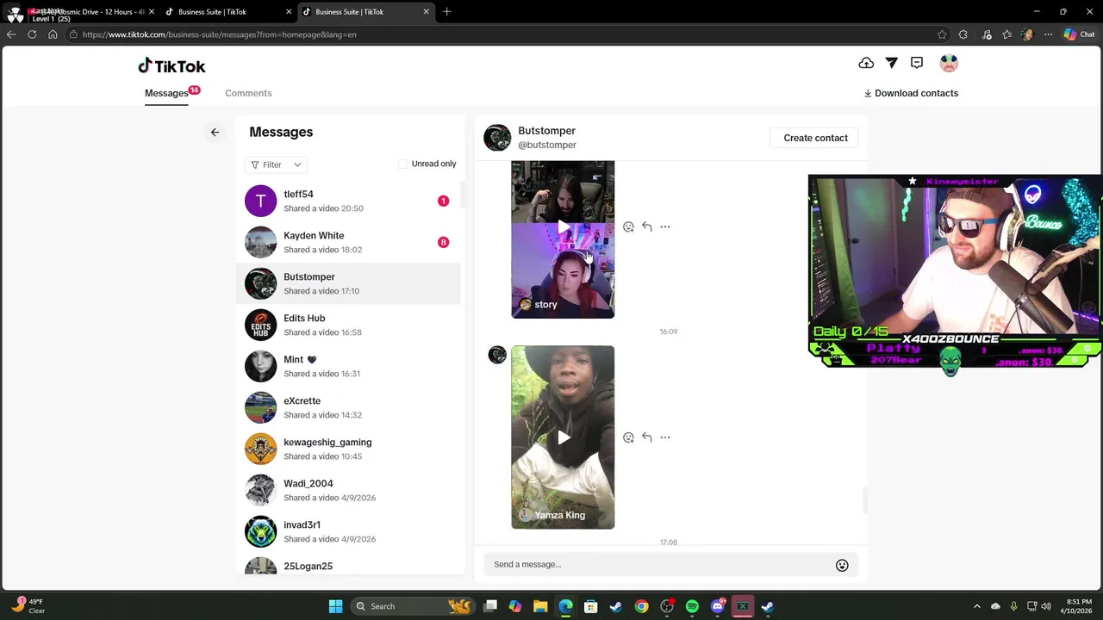Screen dimensions: 1103x620
Task: Add emoji reaction to the story video
Action: pyautogui.click(x=628, y=226)
